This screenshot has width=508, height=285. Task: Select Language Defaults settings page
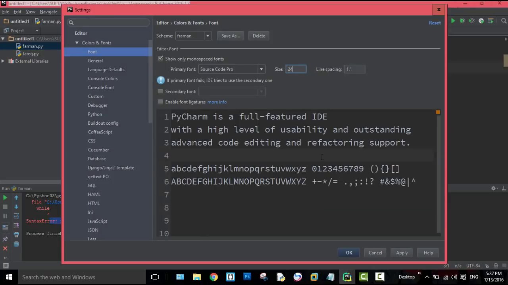[106, 70]
